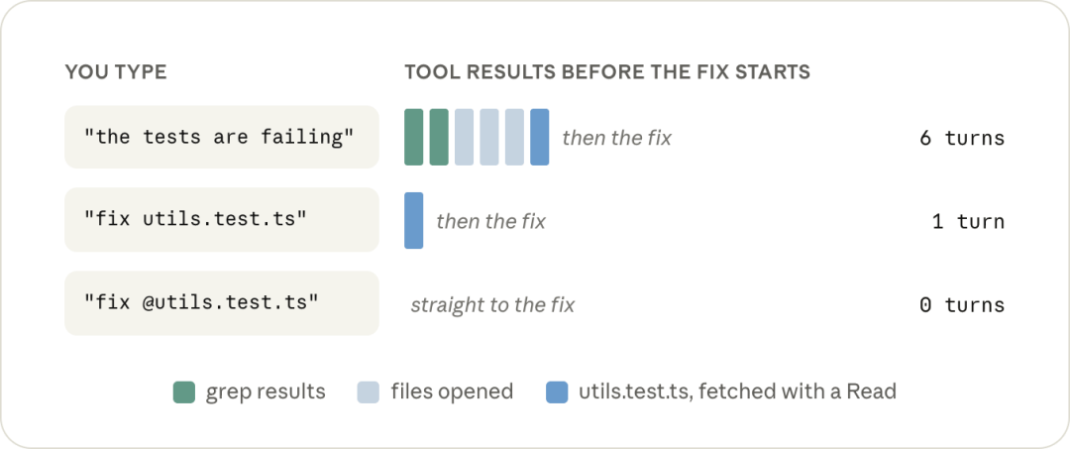Click the "6 turns" label
Screen dimensions: 1070x449
click(x=962, y=138)
